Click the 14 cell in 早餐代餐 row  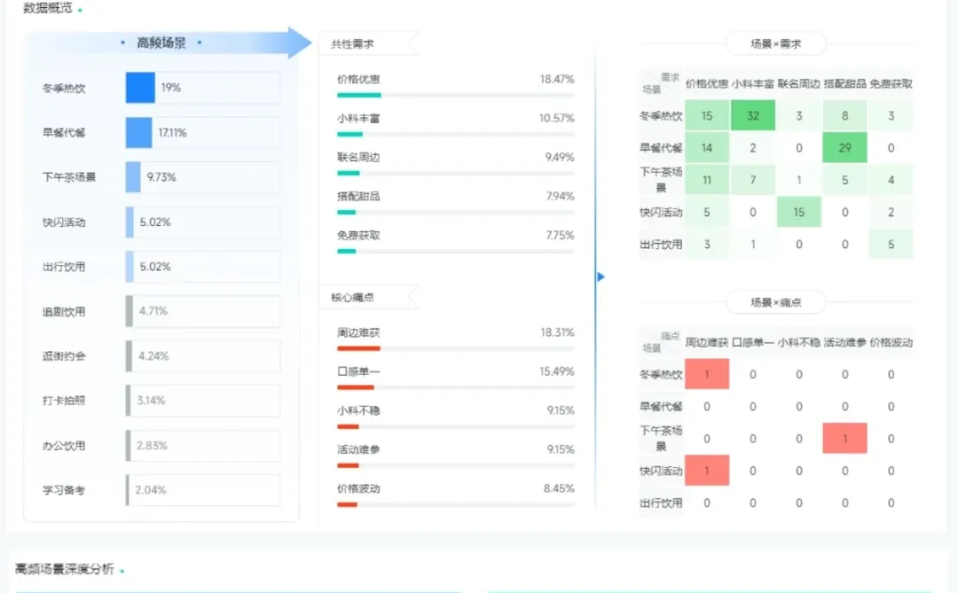707,148
